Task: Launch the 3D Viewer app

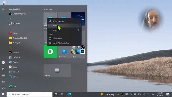Action: [14, 23]
